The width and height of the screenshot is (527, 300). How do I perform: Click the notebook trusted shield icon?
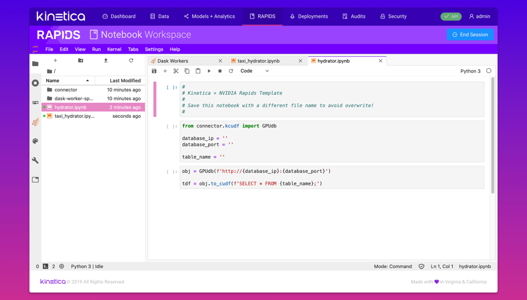pyautogui.click(x=422, y=266)
